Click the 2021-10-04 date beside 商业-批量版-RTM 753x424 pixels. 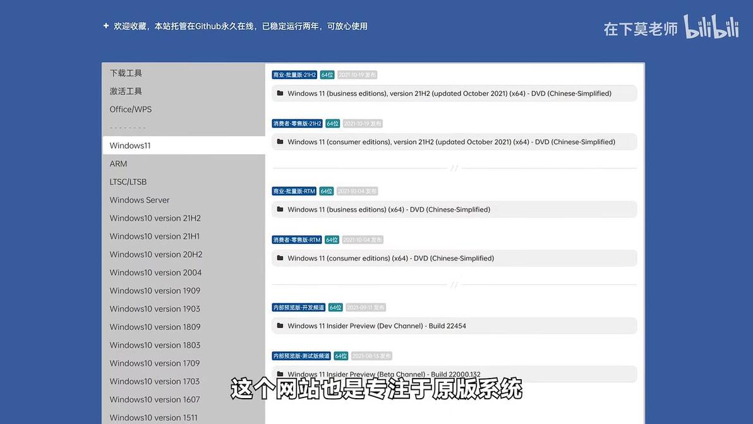(358, 191)
